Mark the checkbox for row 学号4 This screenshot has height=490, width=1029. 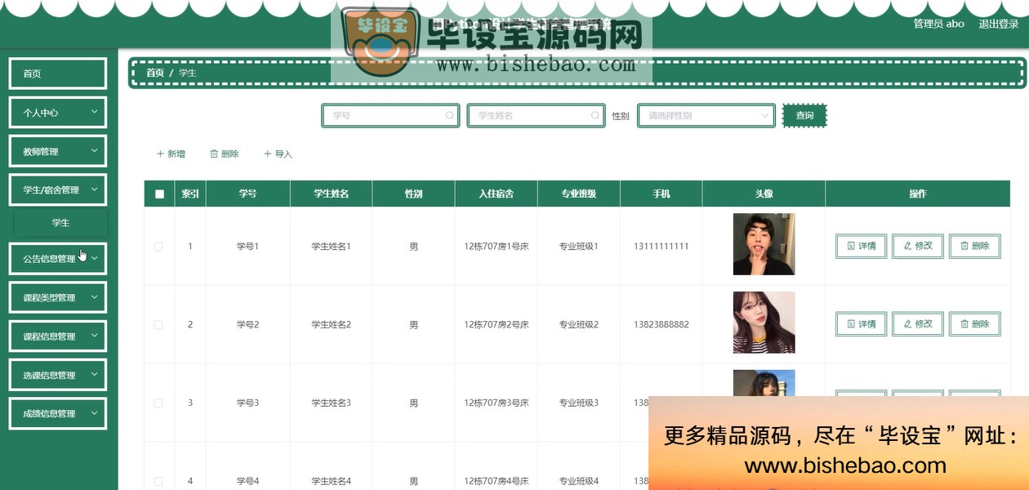pyautogui.click(x=158, y=482)
